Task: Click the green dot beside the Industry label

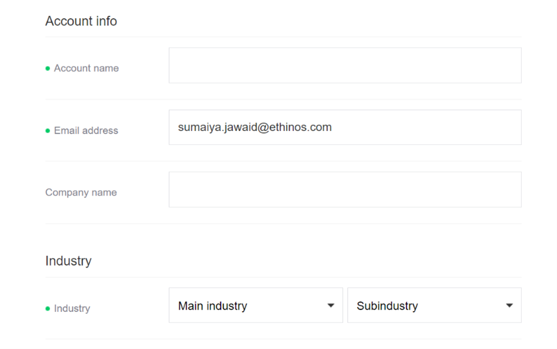Action: click(48, 309)
